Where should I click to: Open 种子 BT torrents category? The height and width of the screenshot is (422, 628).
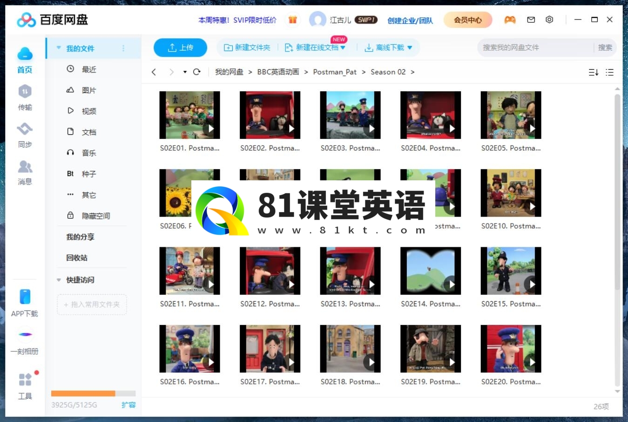pyautogui.click(x=88, y=174)
